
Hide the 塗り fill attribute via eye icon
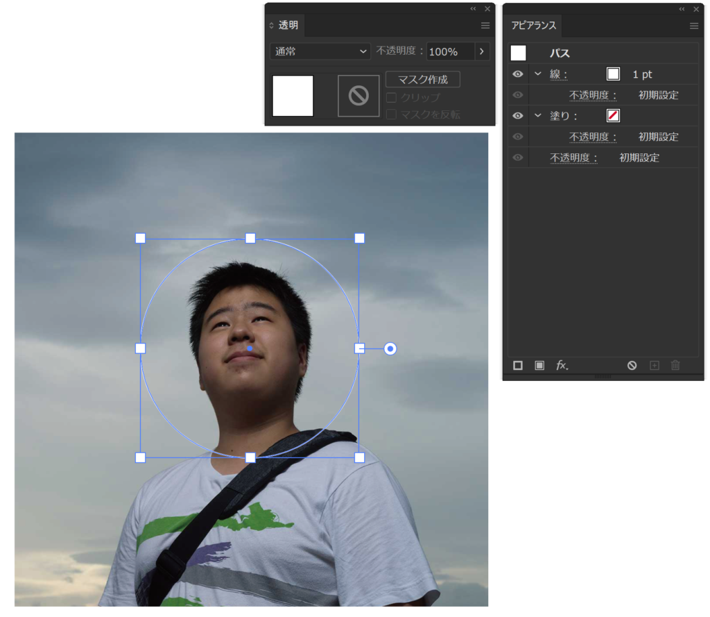coord(517,116)
